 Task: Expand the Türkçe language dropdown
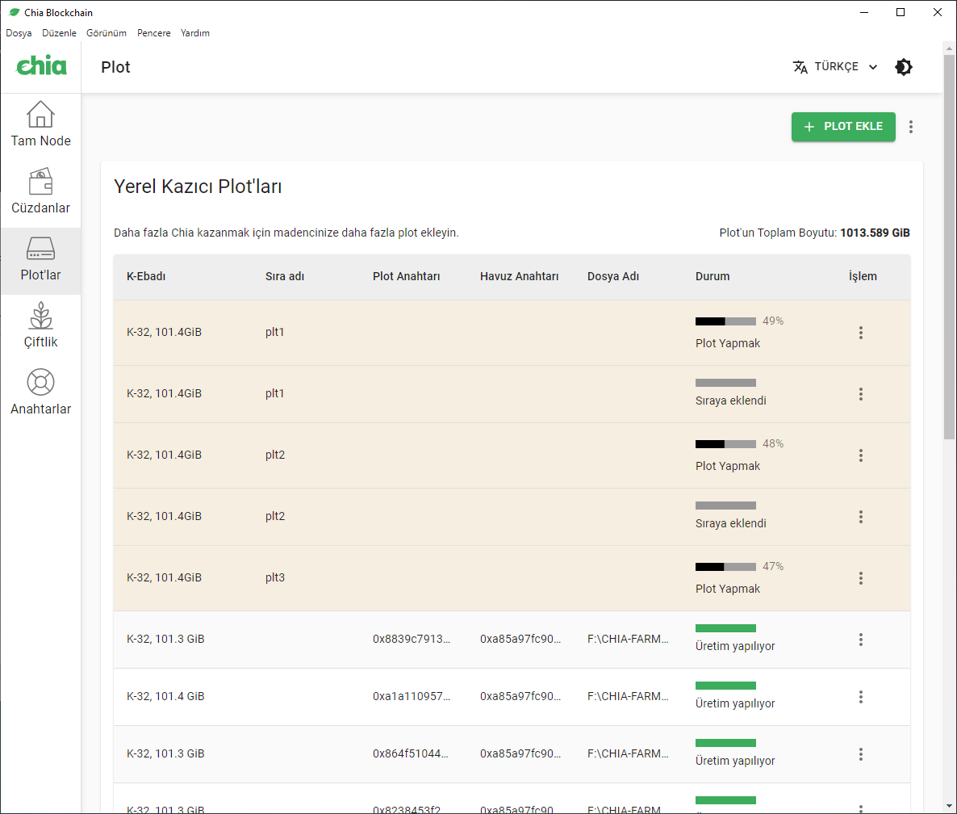[835, 67]
